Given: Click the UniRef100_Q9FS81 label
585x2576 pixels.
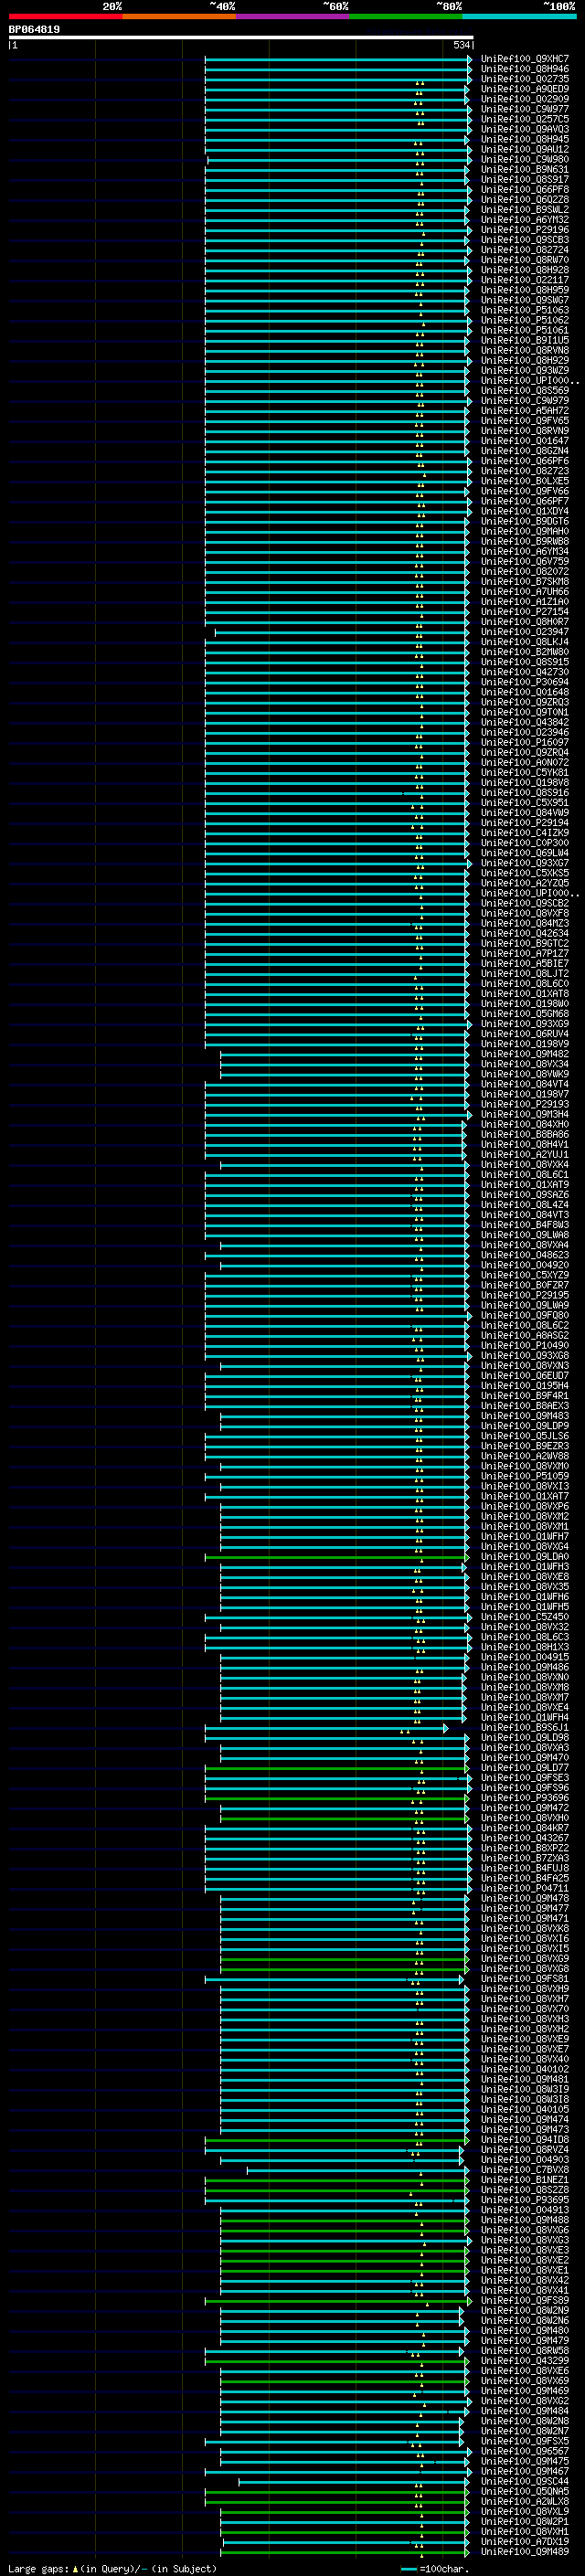Looking at the screenshot, I should [x=525, y=1979].
